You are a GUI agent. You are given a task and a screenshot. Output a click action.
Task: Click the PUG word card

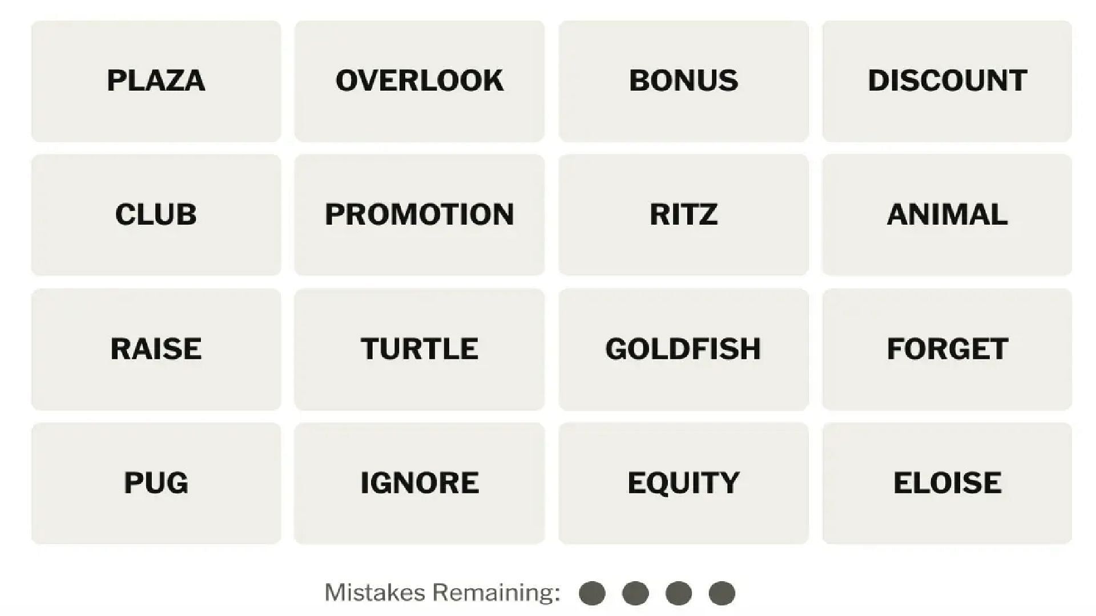pos(156,482)
